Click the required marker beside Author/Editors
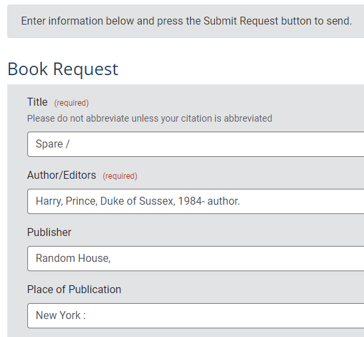The width and height of the screenshot is (364, 337). coord(120,175)
